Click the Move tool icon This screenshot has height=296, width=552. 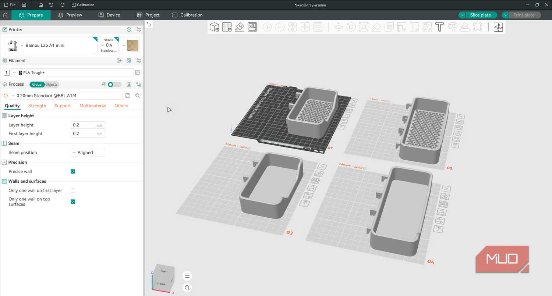(x=339, y=27)
